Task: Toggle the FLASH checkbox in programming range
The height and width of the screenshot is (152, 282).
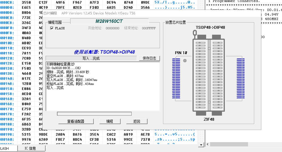Action: pyautogui.click(x=52, y=28)
